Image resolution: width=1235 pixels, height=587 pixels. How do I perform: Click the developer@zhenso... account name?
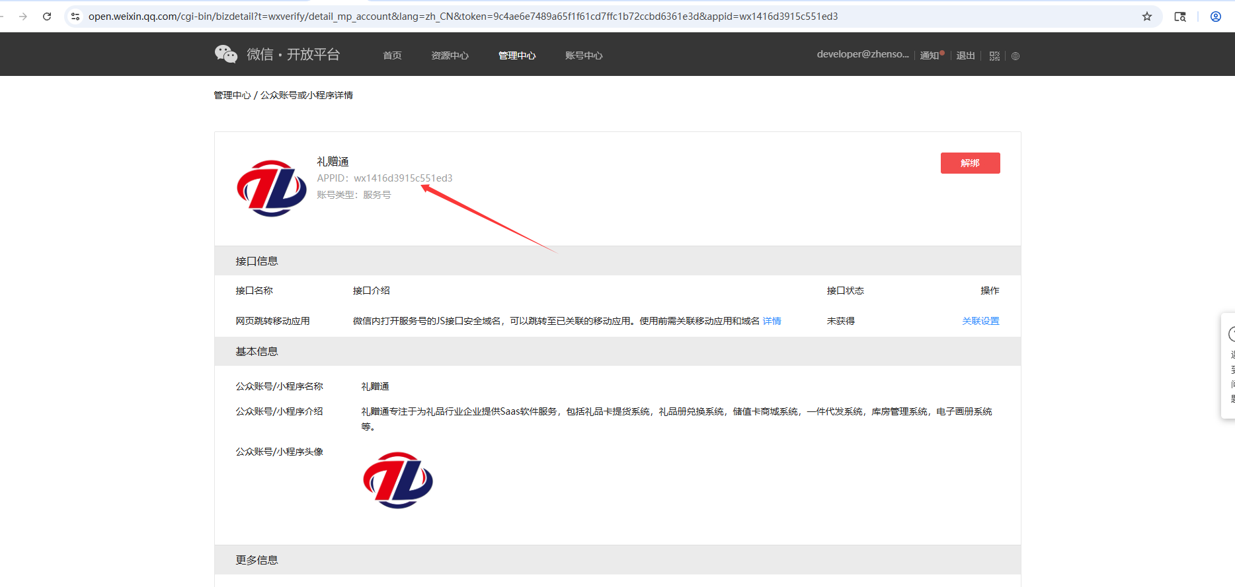(x=863, y=54)
